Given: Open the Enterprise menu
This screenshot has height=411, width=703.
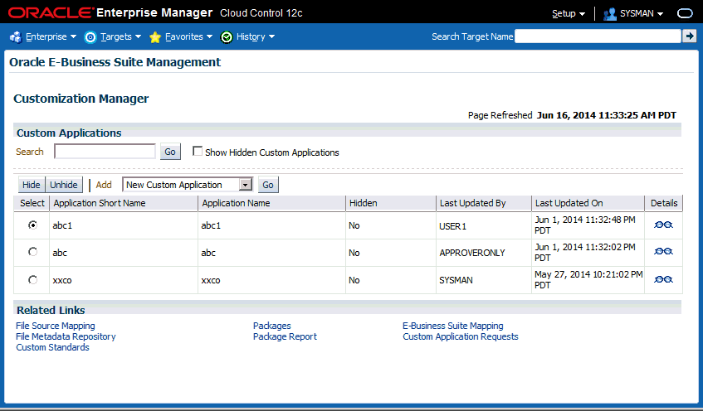Looking at the screenshot, I should coord(51,36).
